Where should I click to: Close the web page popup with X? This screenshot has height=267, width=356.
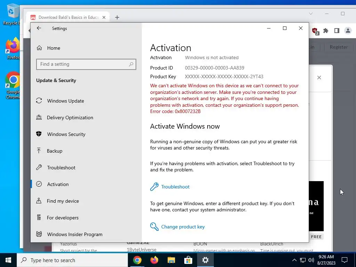tap(319, 78)
